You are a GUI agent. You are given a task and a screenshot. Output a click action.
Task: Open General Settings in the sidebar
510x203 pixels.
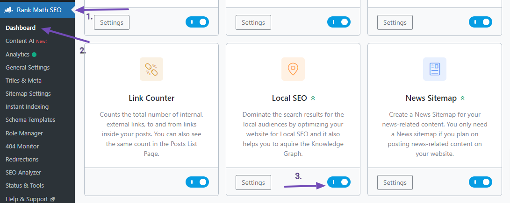click(x=28, y=68)
